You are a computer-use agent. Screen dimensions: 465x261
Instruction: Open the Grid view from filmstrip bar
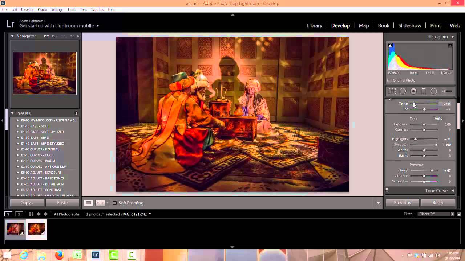pyautogui.click(x=31, y=214)
